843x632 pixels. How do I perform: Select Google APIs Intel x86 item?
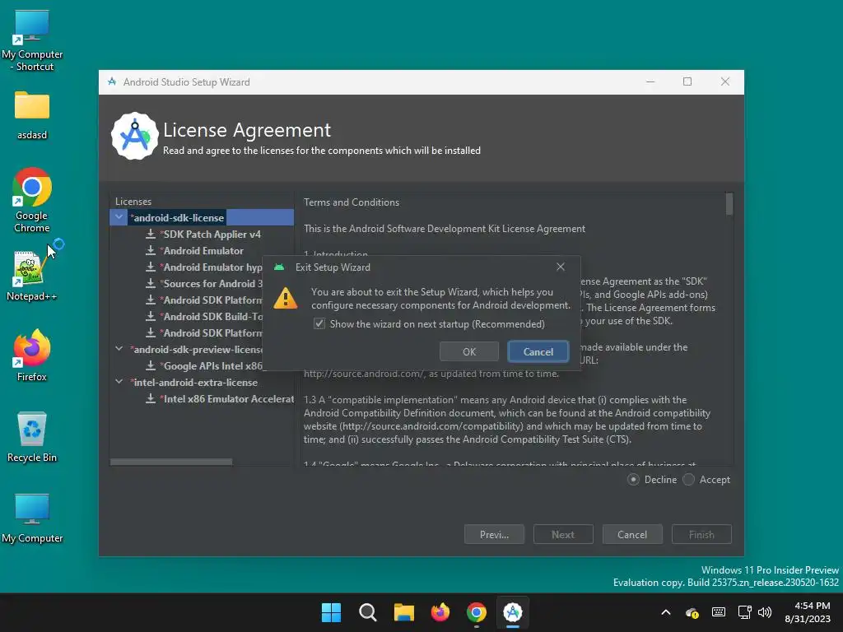point(211,366)
